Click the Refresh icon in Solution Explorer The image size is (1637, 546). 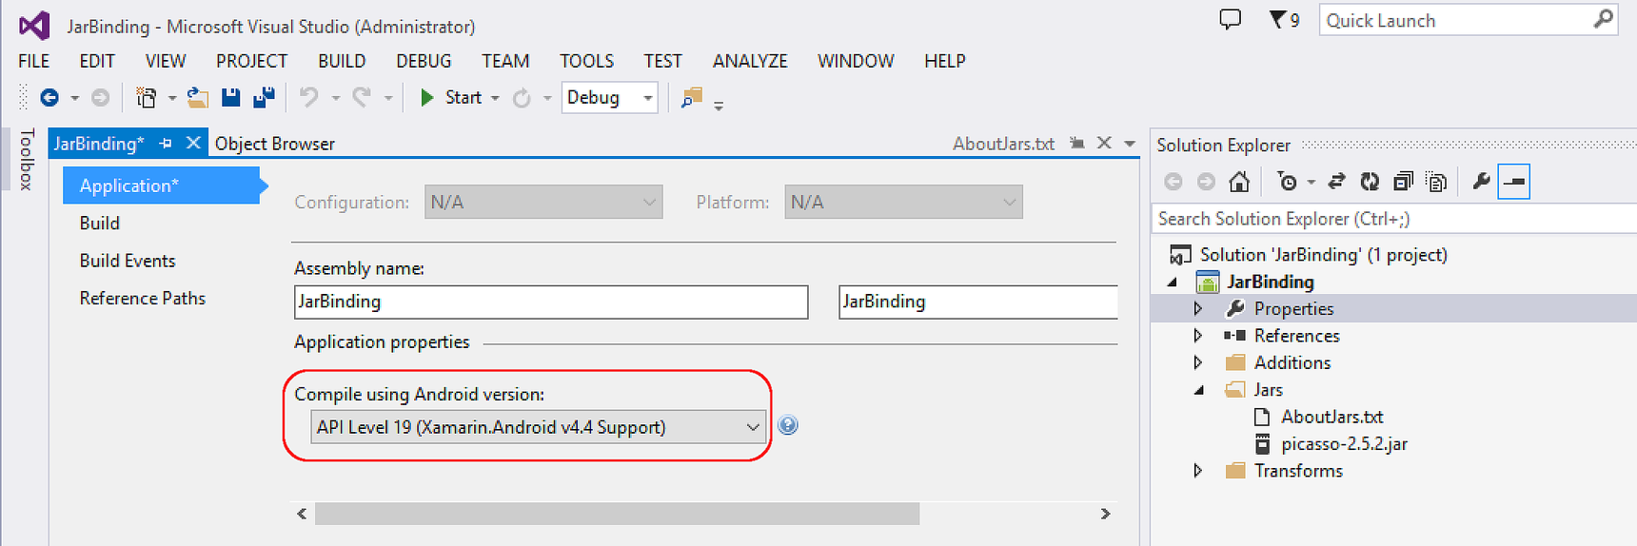(x=1370, y=182)
